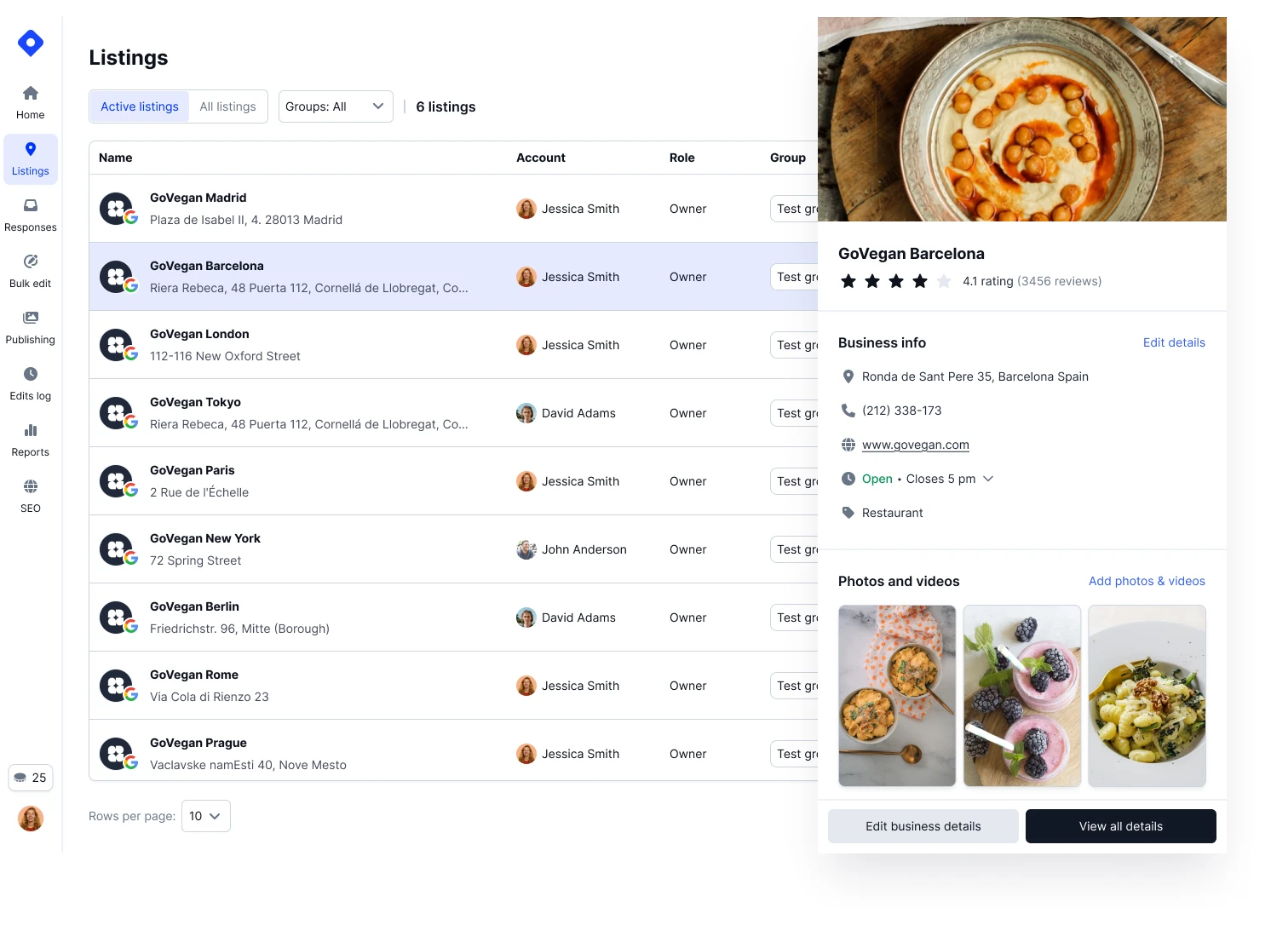Click the app logo at the top left
The height and width of the screenshot is (925, 1271).
pyautogui.click(x=31, y=43)
